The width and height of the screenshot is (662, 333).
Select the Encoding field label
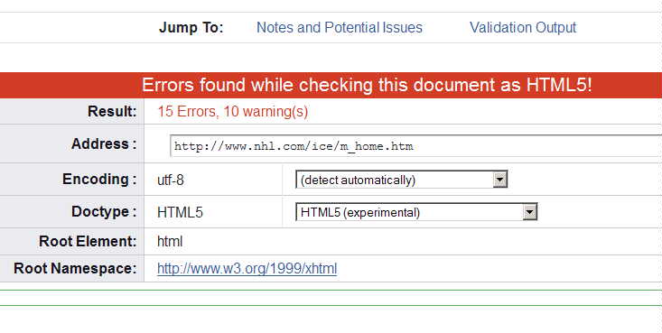click(x=99, y=179)
